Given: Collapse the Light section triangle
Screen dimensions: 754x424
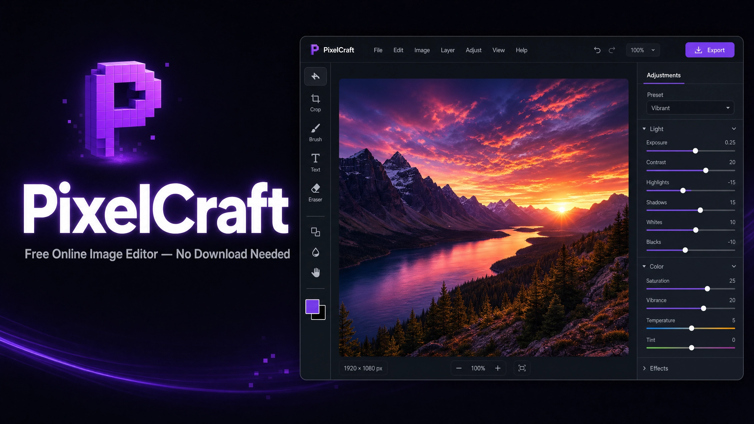Looking at the screenshot, I should coord(644,129).
